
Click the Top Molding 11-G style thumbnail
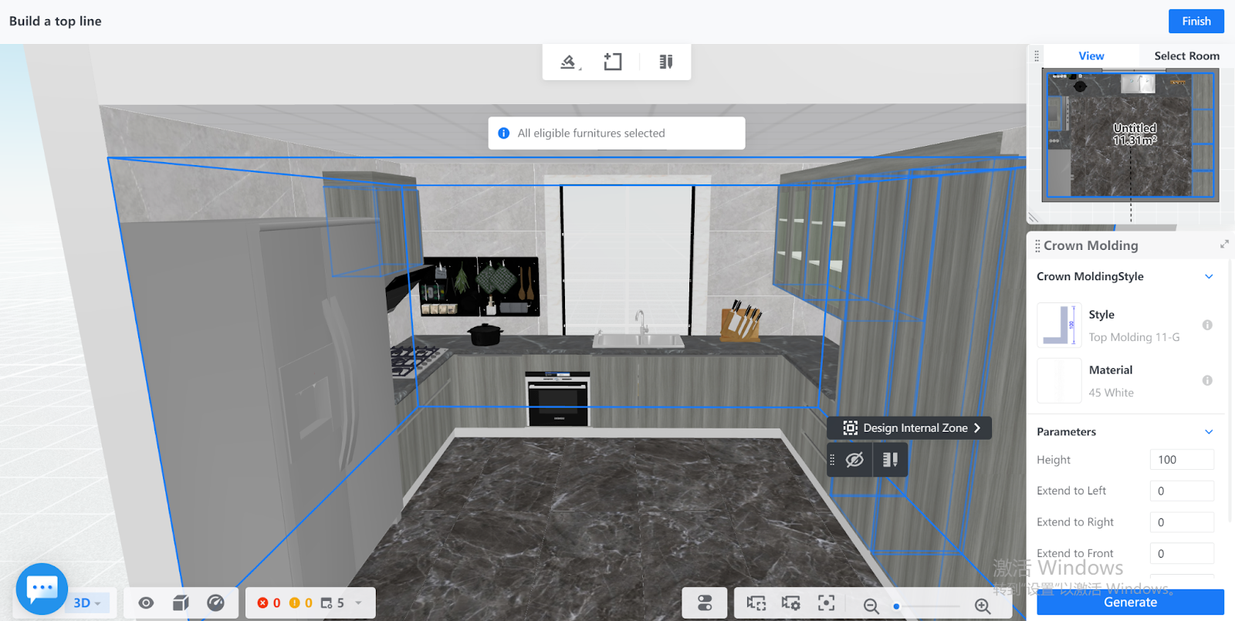1059,325
